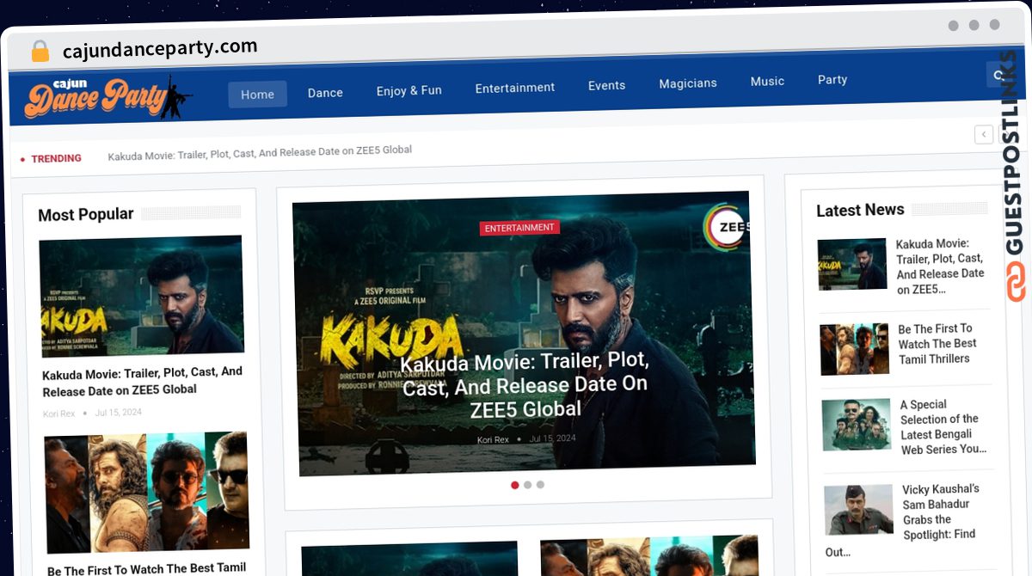This screenshot has height=576, width=1032.
Task: Open the Tamil Thrillers headline in Latest News
Action: click(936, 344)
